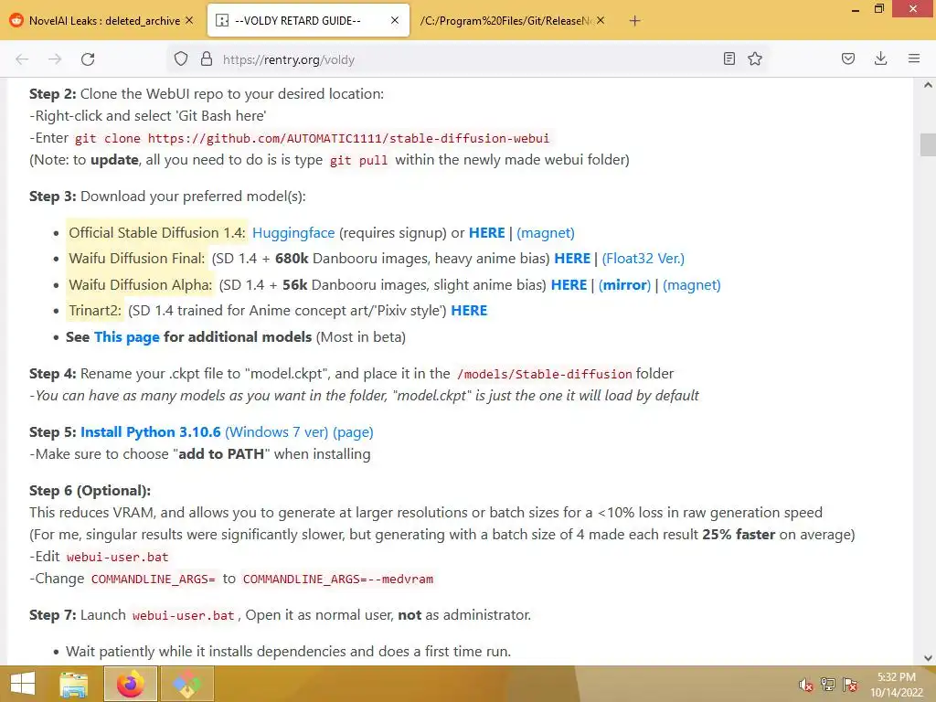Switch to NovelAI Leaks tab

coord(102,20)
